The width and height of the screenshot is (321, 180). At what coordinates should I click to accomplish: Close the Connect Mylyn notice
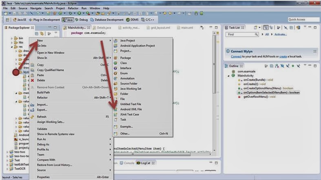pos(314,51)
